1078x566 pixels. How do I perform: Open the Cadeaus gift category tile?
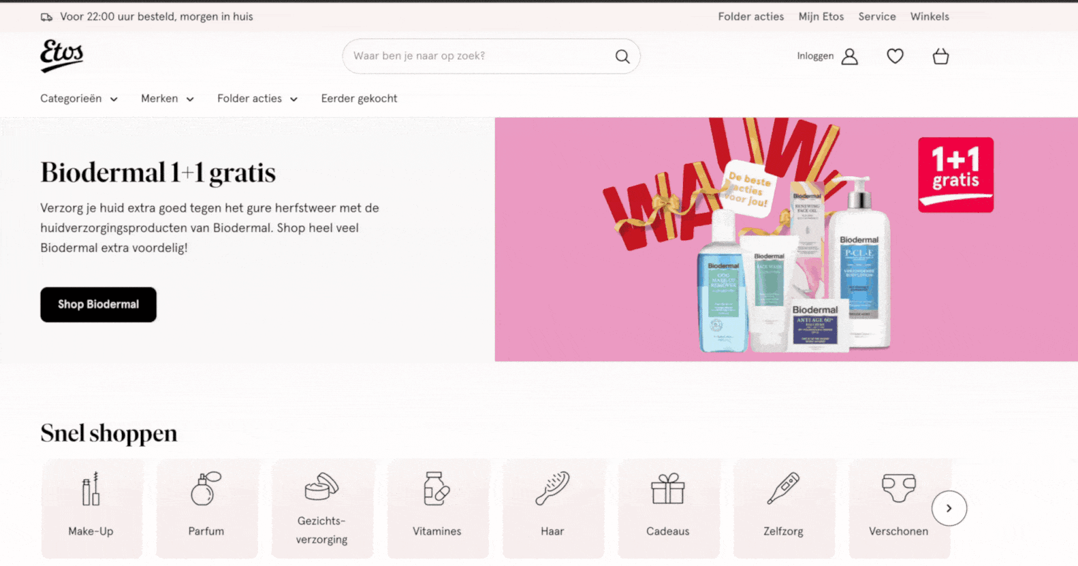click(x=667, y=508)
